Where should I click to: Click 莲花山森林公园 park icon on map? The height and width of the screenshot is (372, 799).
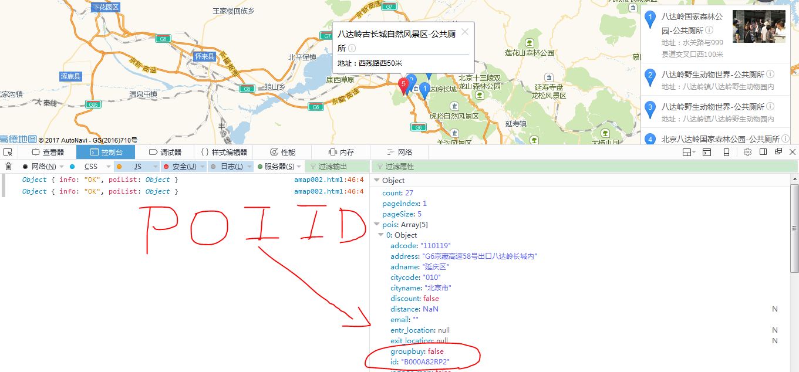click(530, 43)
